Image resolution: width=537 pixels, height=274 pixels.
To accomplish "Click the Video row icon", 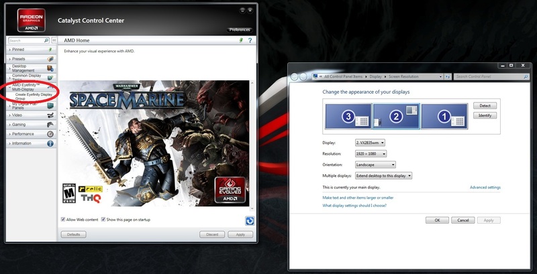I will pos(50,115).
